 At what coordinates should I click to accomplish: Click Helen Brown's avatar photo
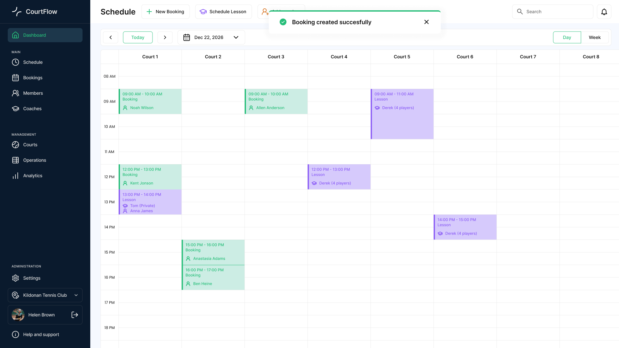coord(18,315)
